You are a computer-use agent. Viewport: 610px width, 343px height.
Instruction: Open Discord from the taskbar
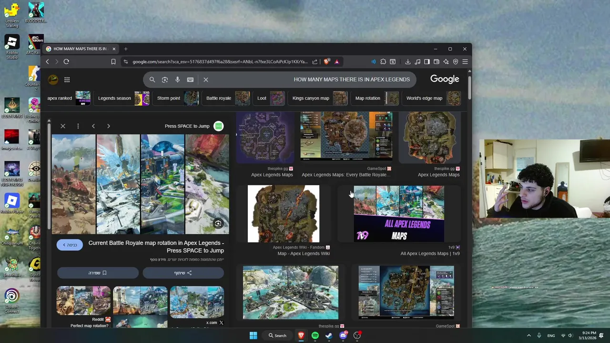click(x=343, y=335)
